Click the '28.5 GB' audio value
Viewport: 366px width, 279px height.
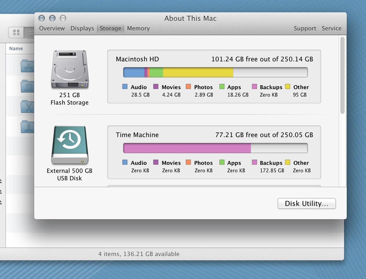click(x=140, y=95)
